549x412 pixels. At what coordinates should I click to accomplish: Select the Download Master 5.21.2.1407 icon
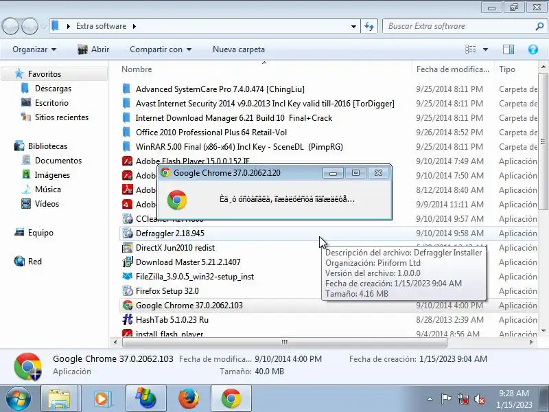(127, 262)
